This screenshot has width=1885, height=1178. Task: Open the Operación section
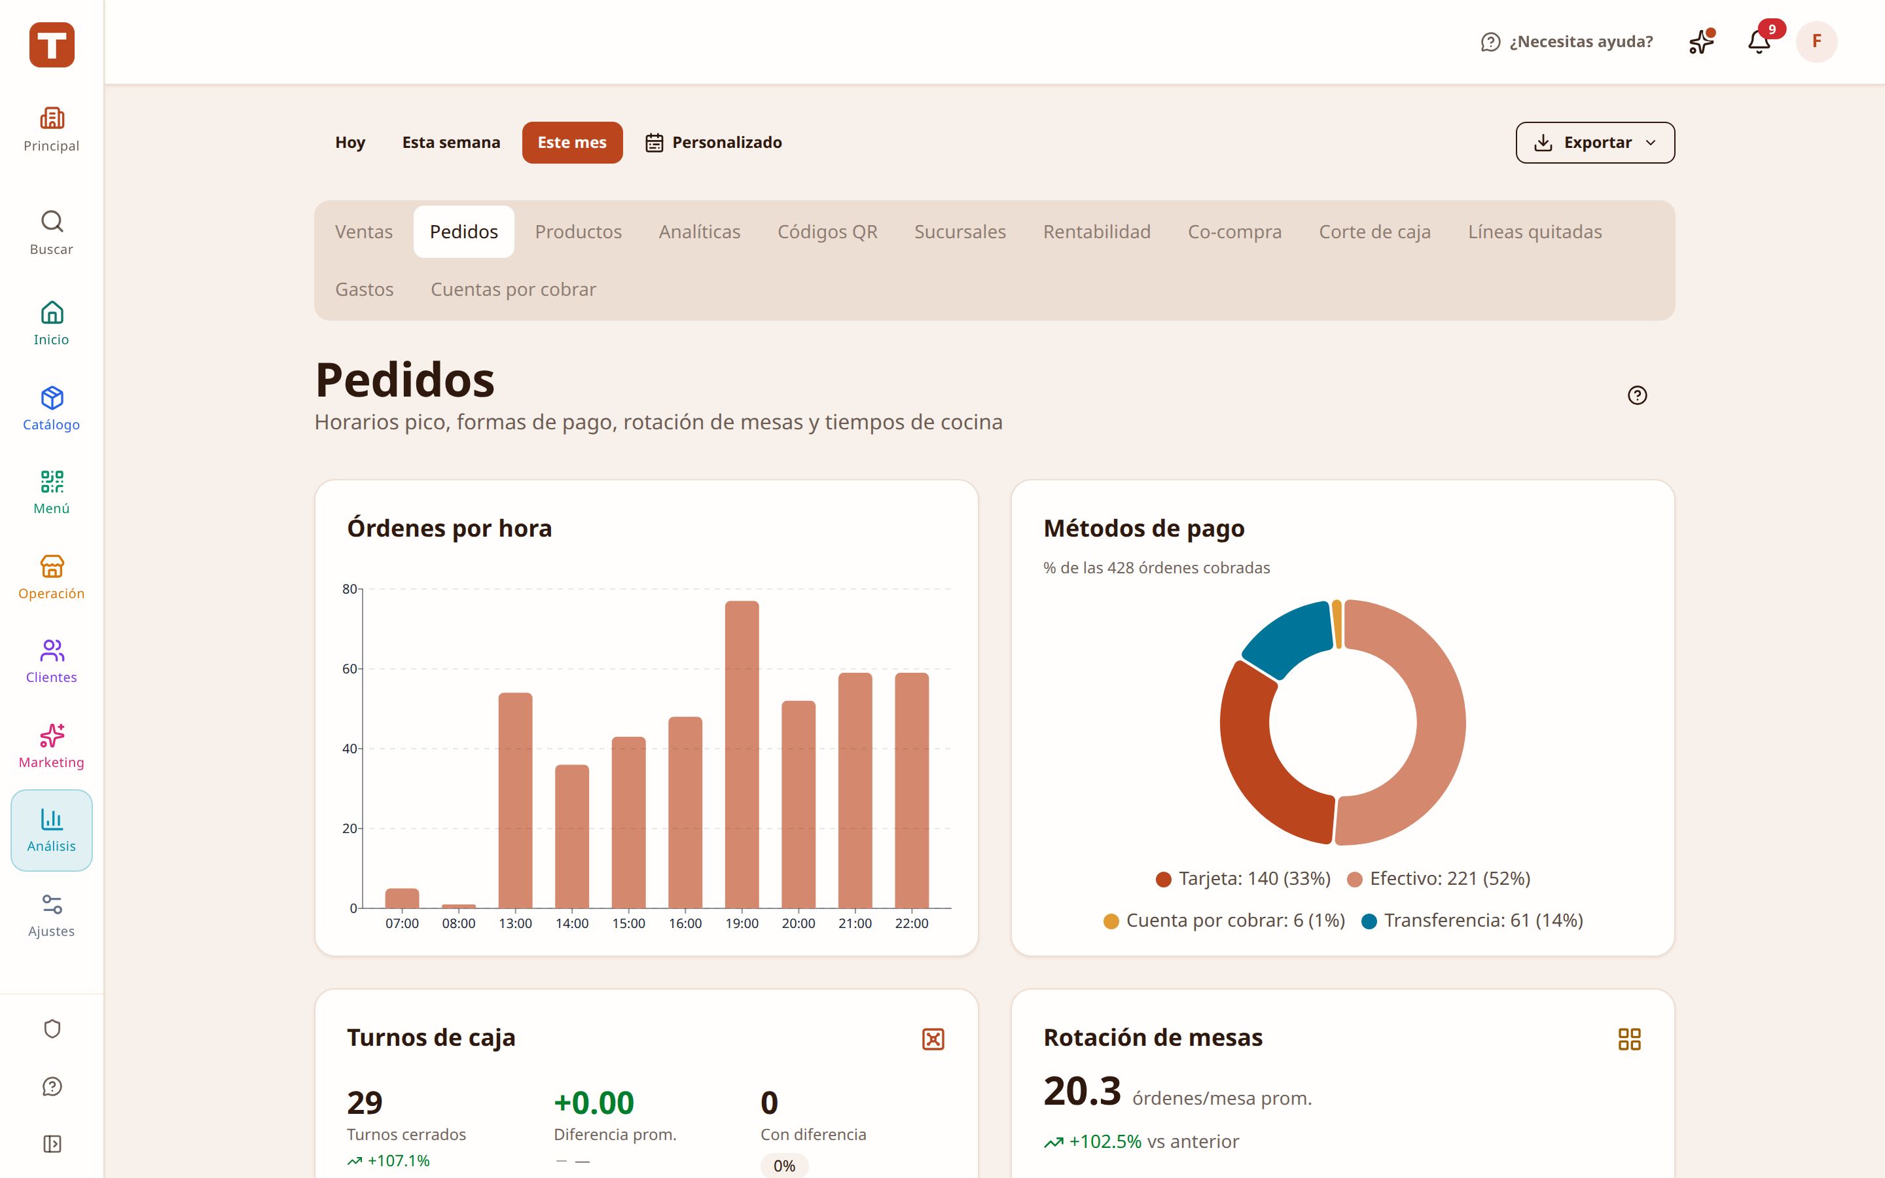52,577
